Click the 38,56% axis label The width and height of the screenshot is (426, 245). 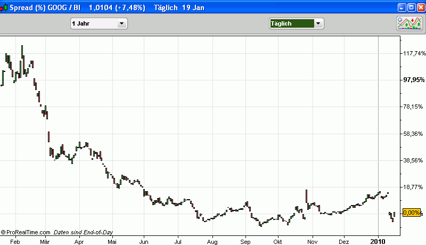click(413, 160)
